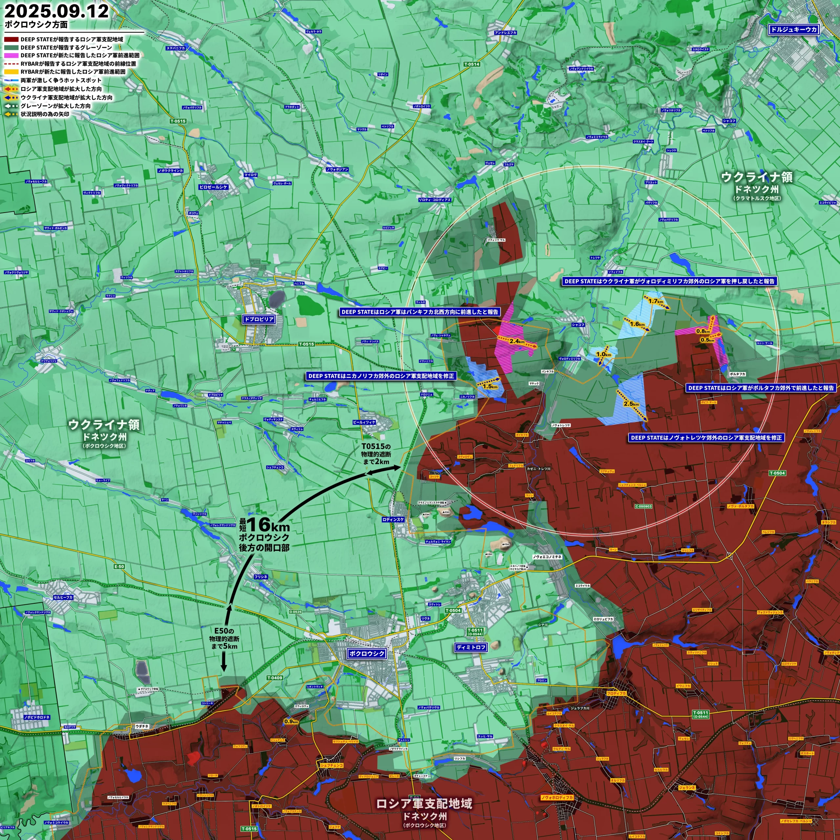Click the ディミトロフ city label

pos(471,647)
